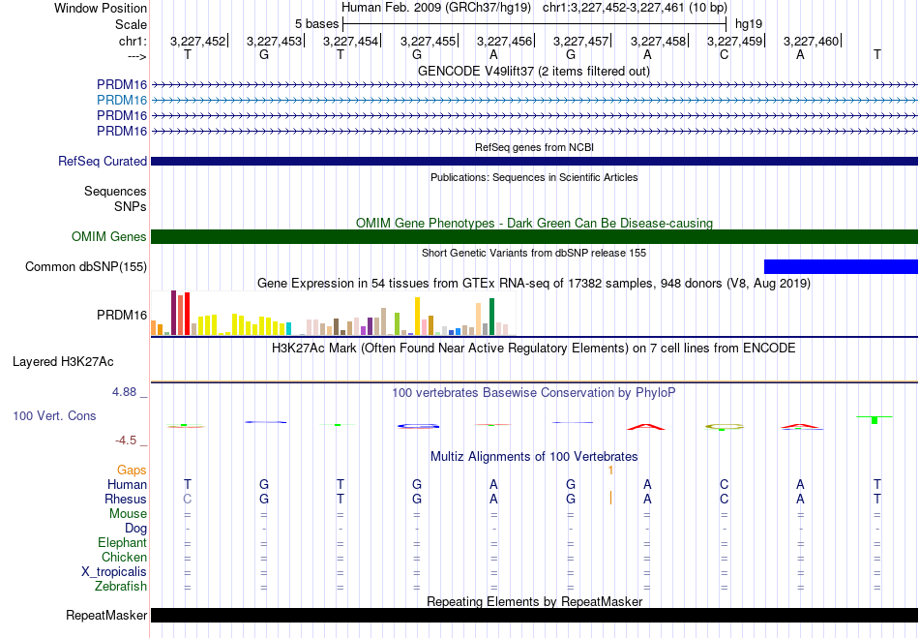Open Repeating Elements by RepeatMasker title
Screen dimensions: 919x638
pyautogui.click(x=534, y=601)
